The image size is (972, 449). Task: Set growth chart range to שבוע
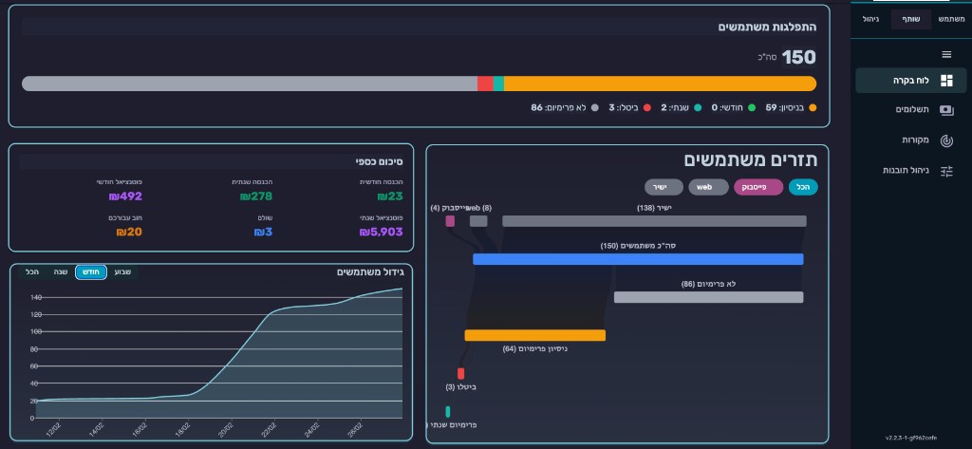tap(123, 272)
